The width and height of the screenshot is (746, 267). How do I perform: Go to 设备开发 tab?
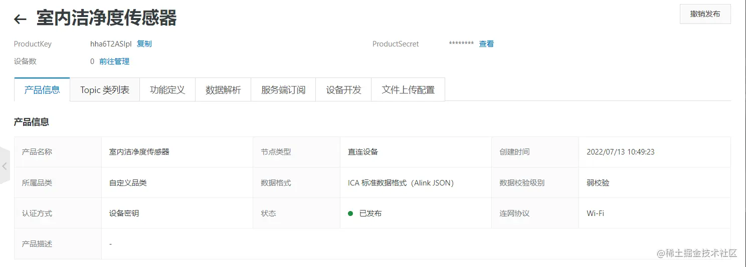[x=343, y=90]
